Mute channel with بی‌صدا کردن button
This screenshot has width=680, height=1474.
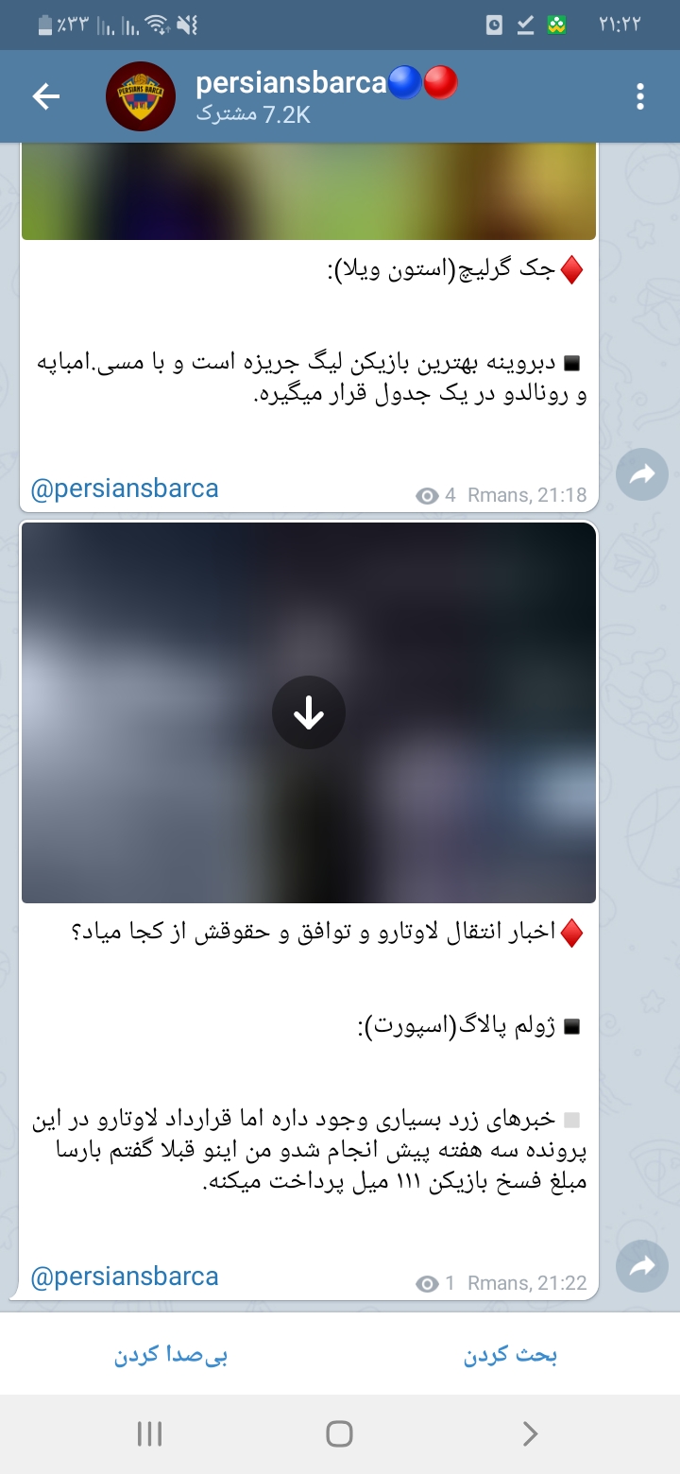coord(171,1355)
